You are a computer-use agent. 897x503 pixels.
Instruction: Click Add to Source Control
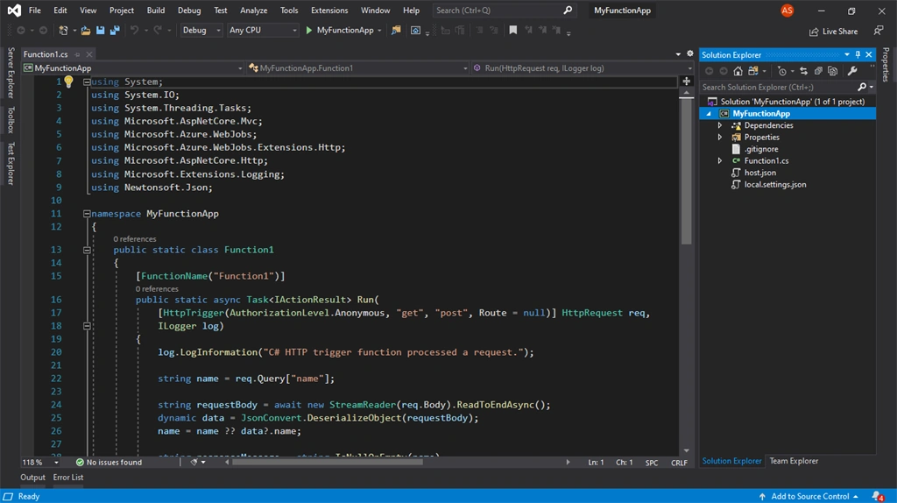(x=809, y=496)
